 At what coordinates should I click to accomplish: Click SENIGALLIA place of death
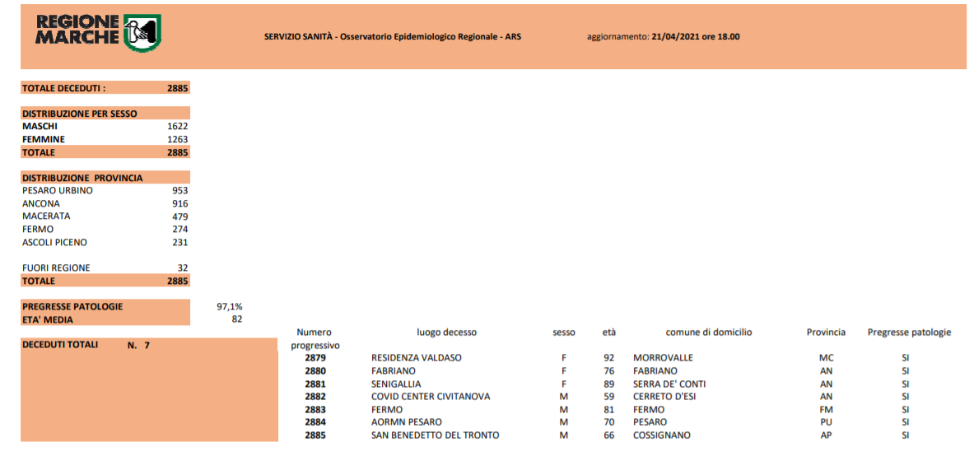tap(396, 384)
